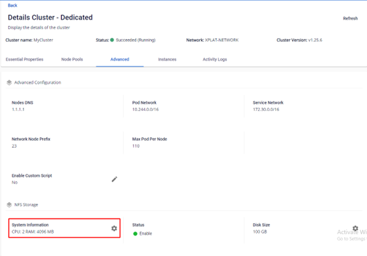The width and height of the screenshot is (367, 256).
Task: Click the Pod Network value 10.244.0.0/16
Action: tap(145, 110)
